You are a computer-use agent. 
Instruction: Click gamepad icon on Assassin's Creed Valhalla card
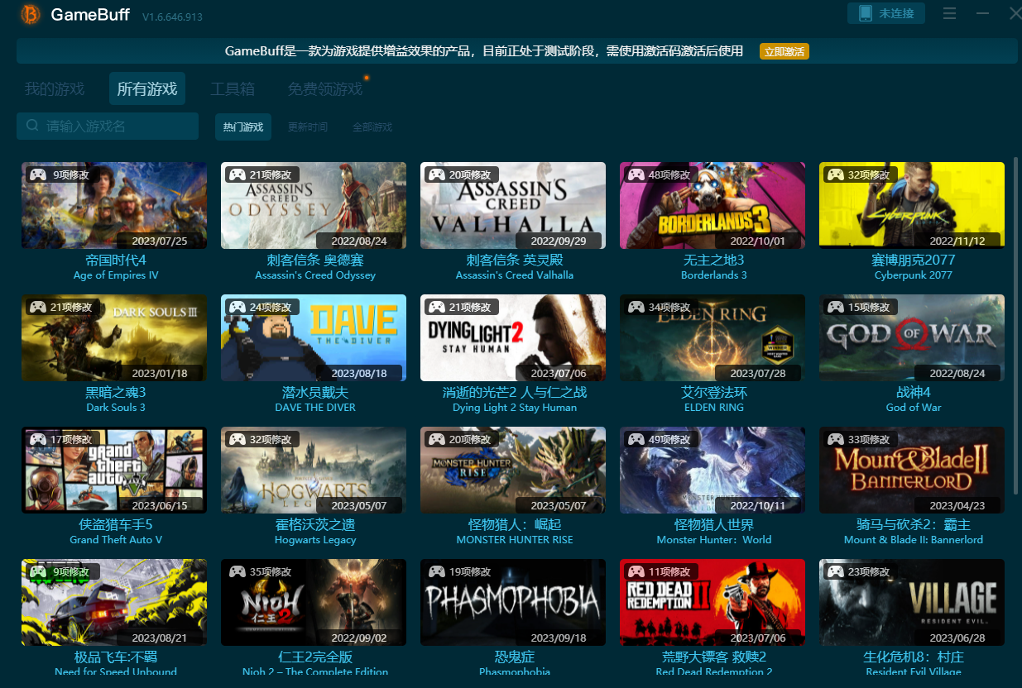[x=437, y=174]
